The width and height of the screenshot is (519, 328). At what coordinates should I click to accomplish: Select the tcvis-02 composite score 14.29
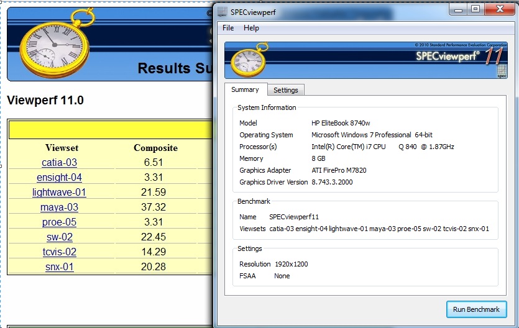(x=154, y=252)
